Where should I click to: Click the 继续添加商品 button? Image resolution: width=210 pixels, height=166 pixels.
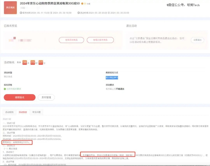click(x=71, y=40)
